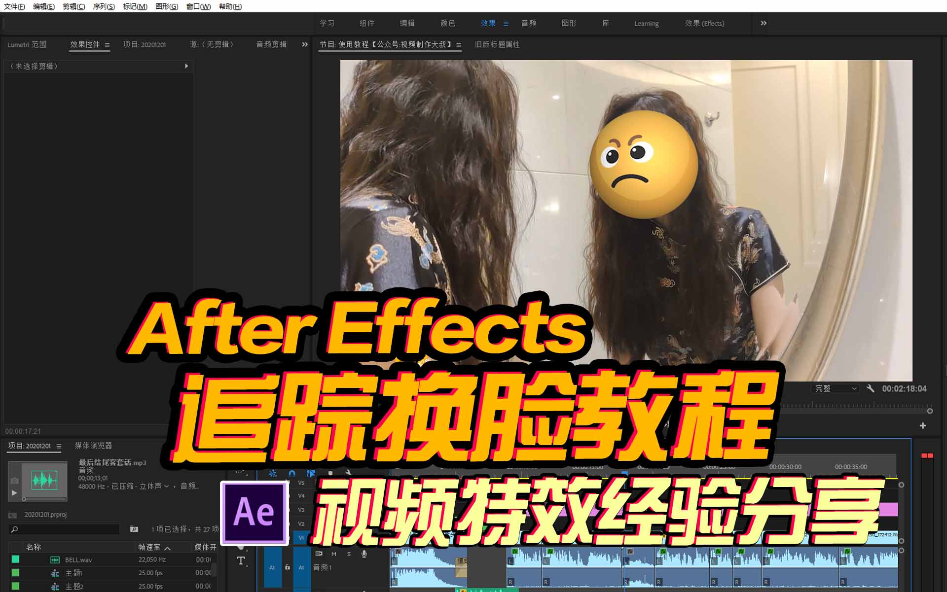The image size is (947, 592).
Task: Open the 剪辑(C) menu
Action: (x=74, y=6)
